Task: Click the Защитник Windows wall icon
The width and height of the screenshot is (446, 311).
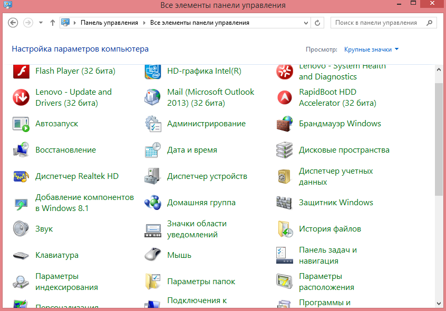Action: point(285,203)
